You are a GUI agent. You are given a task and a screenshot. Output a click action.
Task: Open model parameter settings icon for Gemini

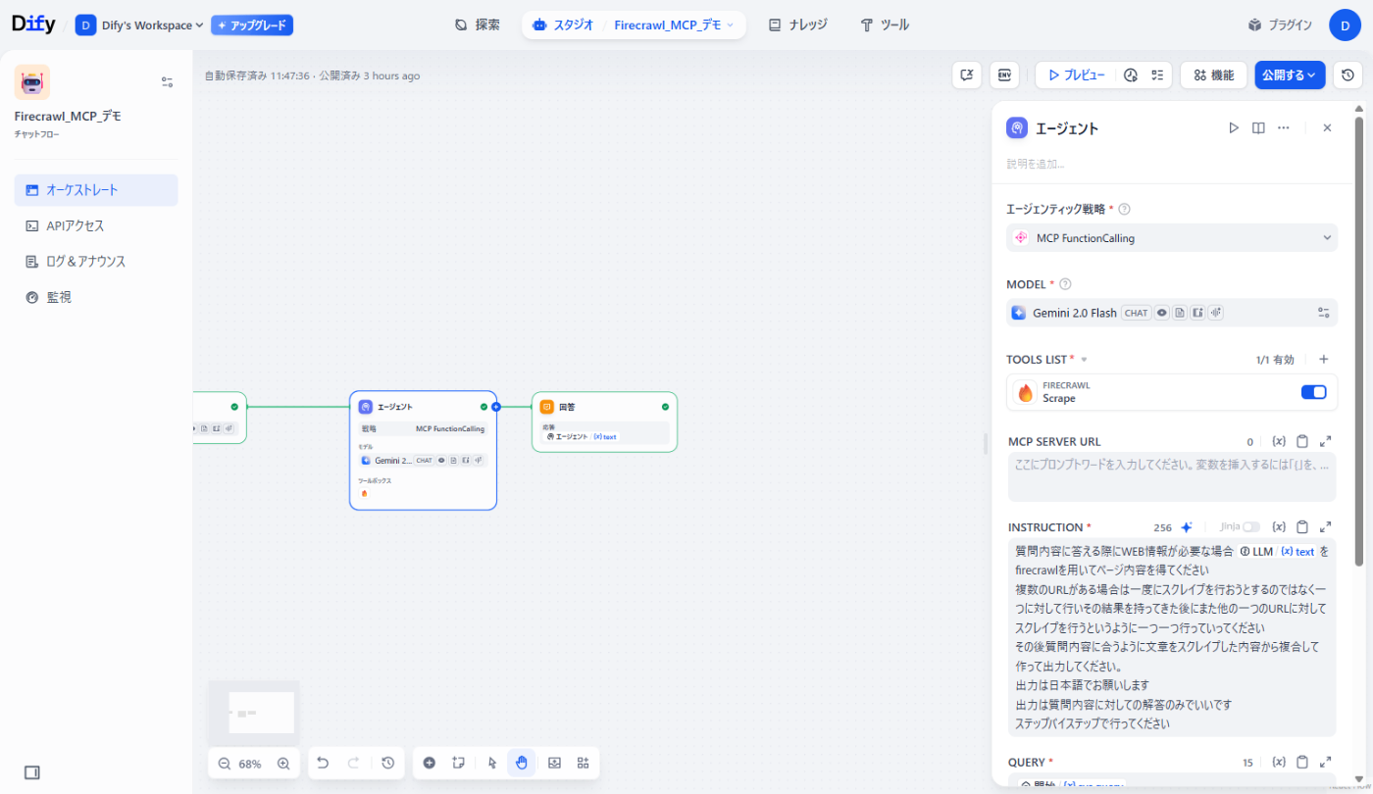click(x=1324, y=313)
